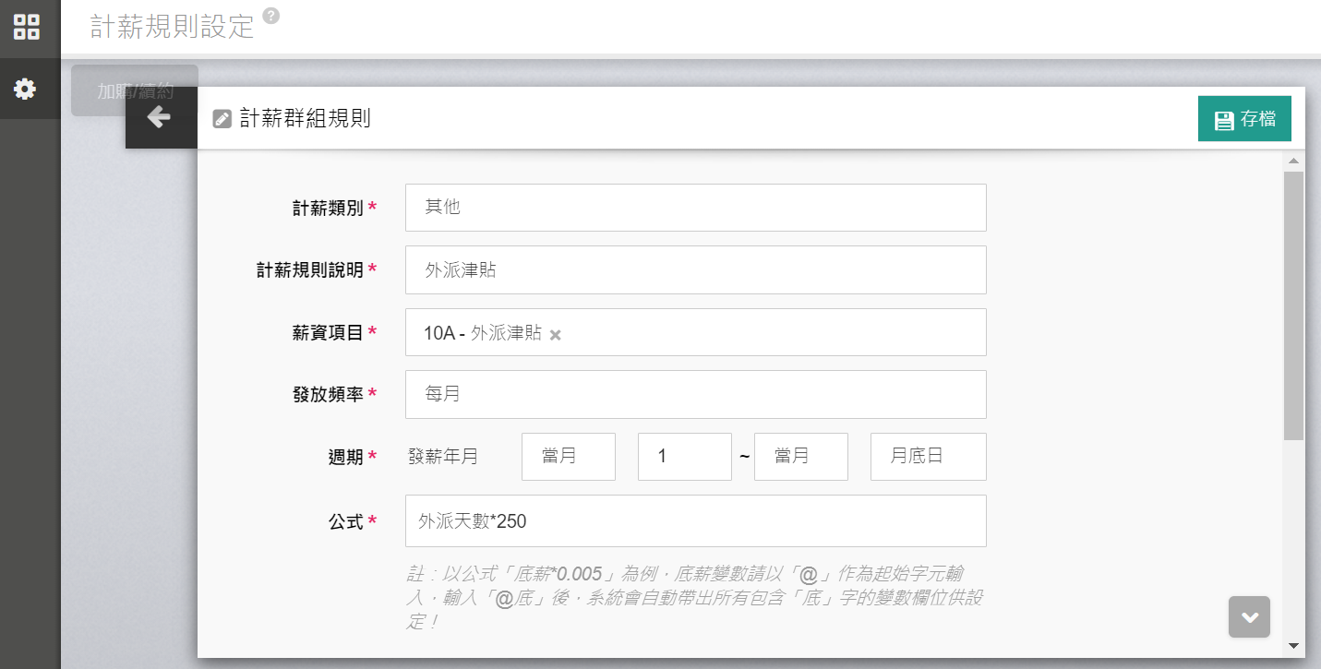1321x669 pixels.
Task: Click the 公式 field containing 外派天數*250
Action: tap(695, 521)
